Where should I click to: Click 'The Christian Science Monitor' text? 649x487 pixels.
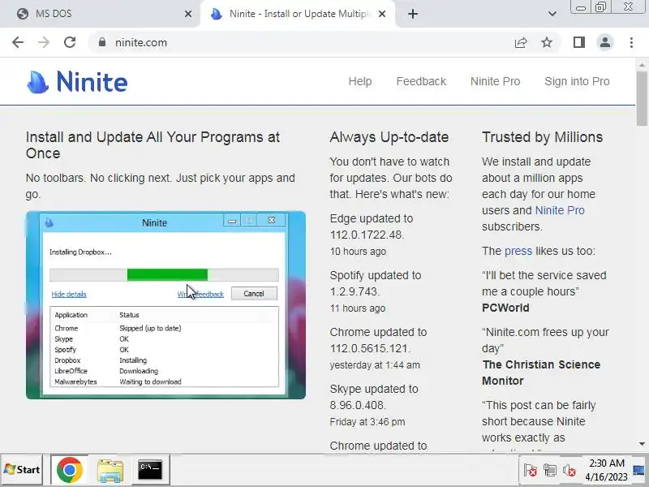click(541, 373)
